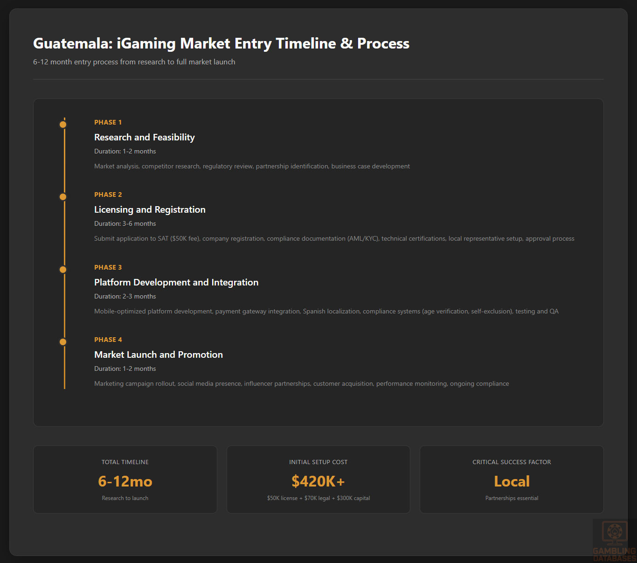Screen dimensions: 637x563
Task: Click the Partnerships essential caption
Action: click(x=512, y=498)
